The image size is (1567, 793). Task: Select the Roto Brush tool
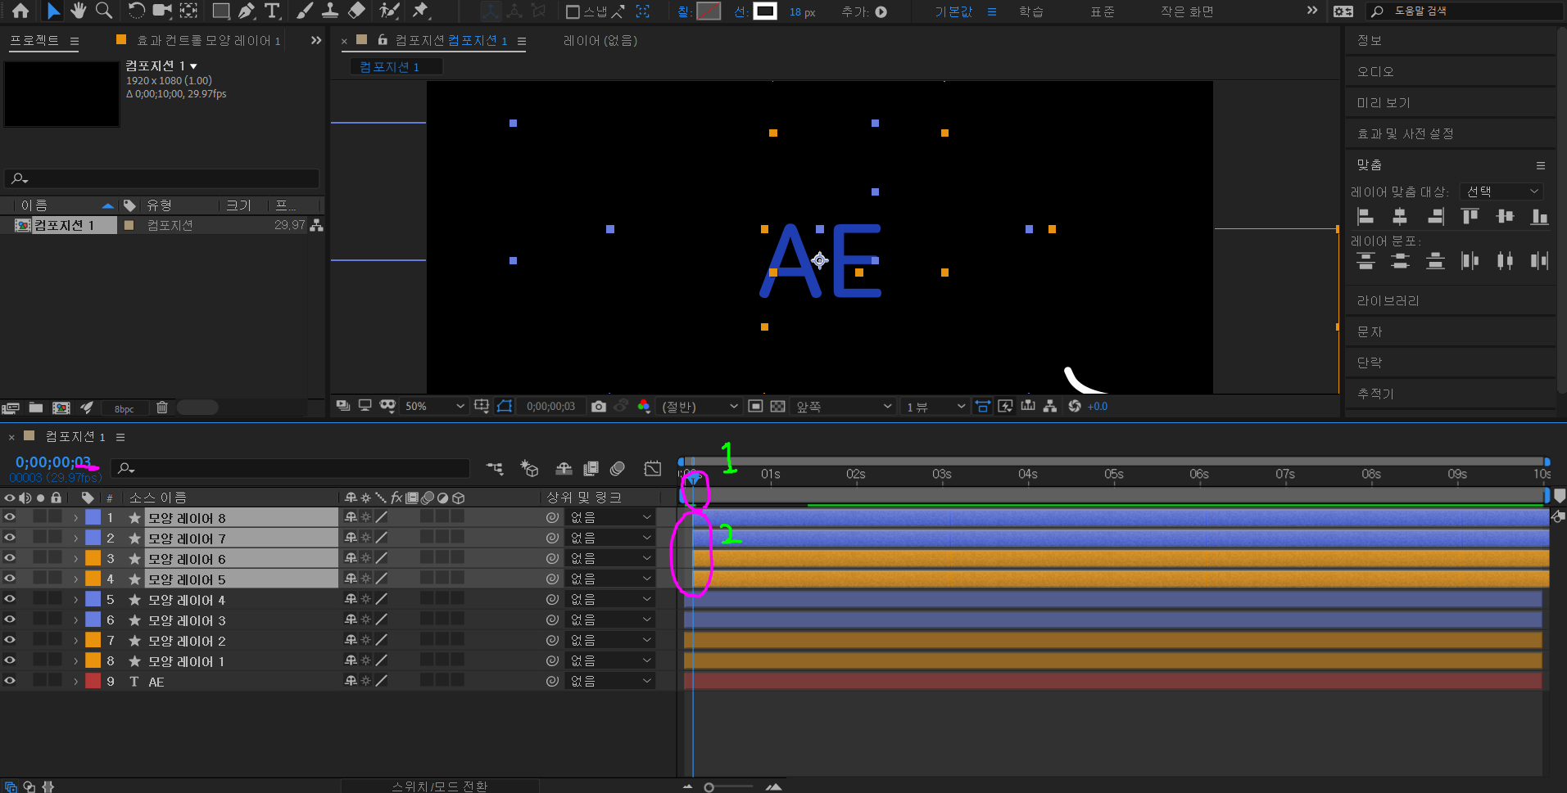pyautogui.click(x=389, y=11)
